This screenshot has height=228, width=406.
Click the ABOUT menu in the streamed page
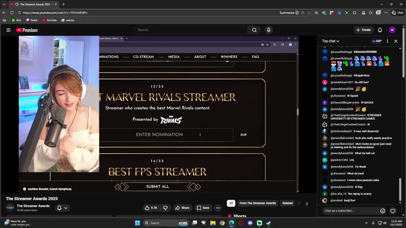coord(200,57)
